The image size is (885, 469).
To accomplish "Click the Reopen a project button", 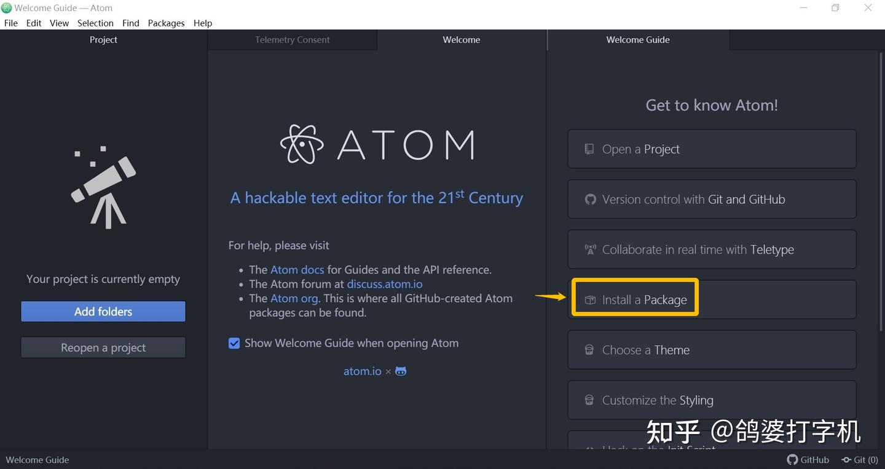I will coord(103,347).
